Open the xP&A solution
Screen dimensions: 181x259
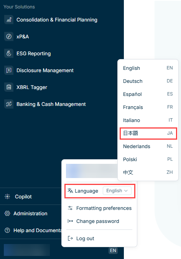point(23,37)
